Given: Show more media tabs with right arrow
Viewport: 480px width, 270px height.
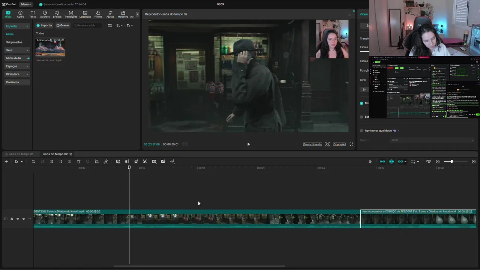Looking at the screenshot, I should [137, 14].
